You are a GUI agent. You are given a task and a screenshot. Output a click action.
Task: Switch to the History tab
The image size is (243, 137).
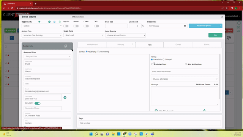click(121, 45)
